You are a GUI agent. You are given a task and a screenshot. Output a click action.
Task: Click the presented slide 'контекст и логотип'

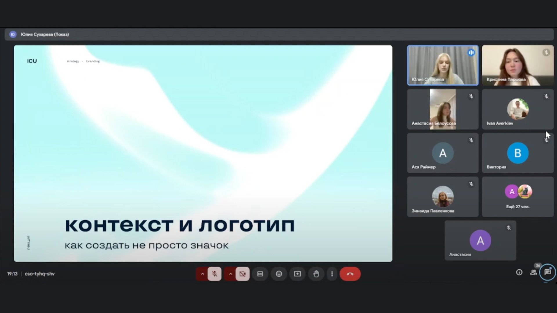coord(203,153)
